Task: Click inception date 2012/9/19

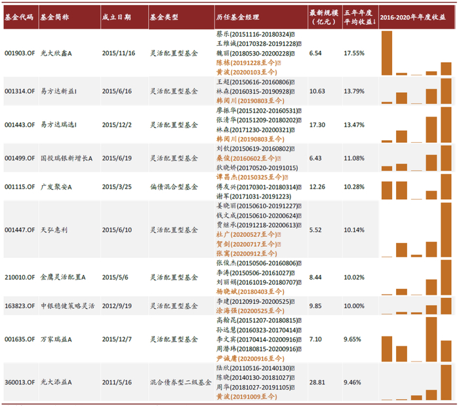Action: click(117, 306)
